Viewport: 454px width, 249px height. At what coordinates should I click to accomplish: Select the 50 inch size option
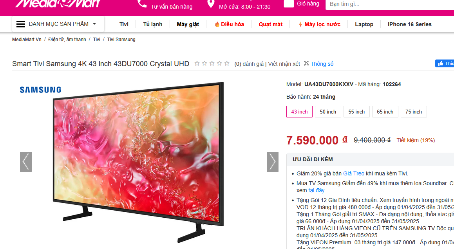pyautogui.click(x=328, y=112)
